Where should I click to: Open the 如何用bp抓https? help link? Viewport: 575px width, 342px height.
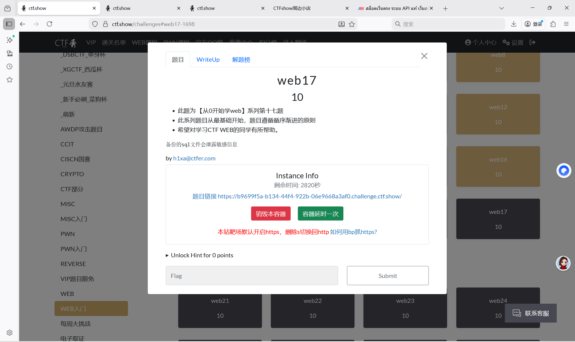tap(354, 232)
